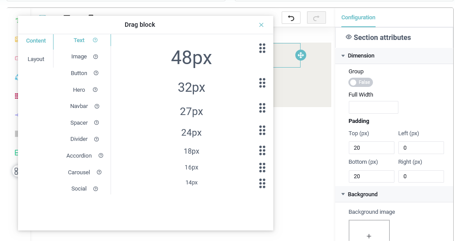The image size is (455, 241).
Task: Click the redo arrow button
Action: coord(316,18)
